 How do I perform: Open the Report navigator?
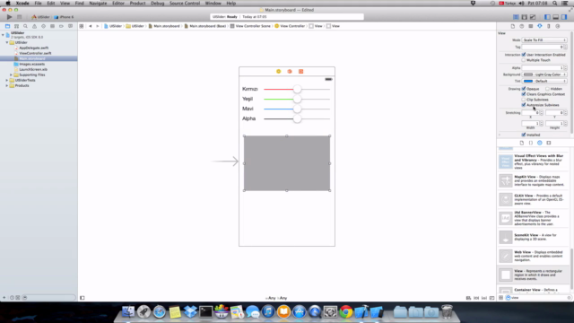click(x=70, y=26)
